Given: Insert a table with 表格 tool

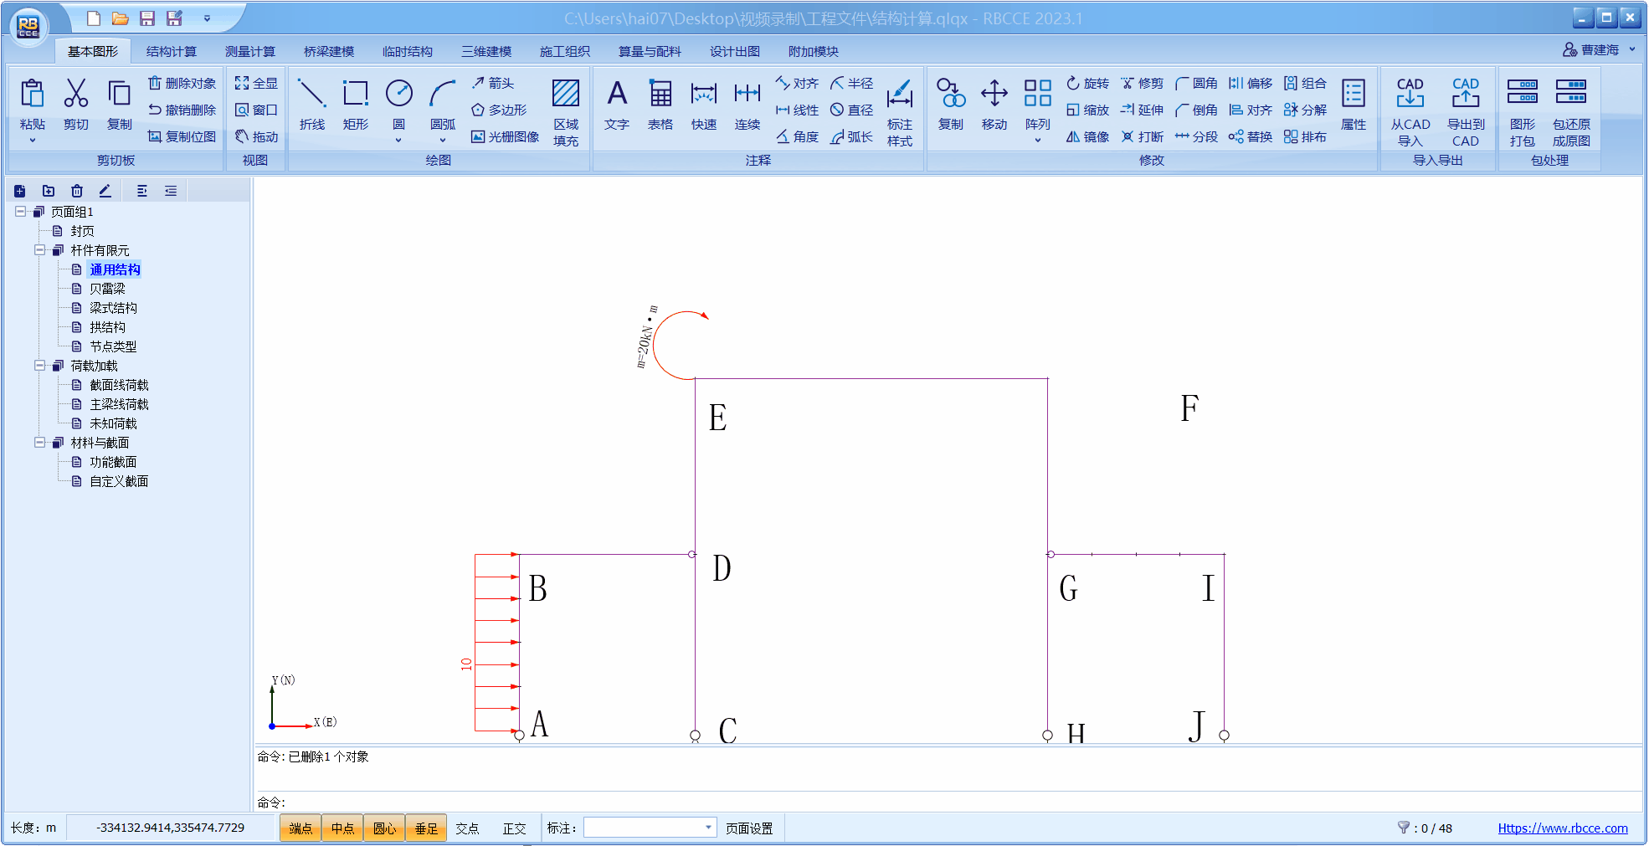Looking at the screenshot, I should click(660, 105).
